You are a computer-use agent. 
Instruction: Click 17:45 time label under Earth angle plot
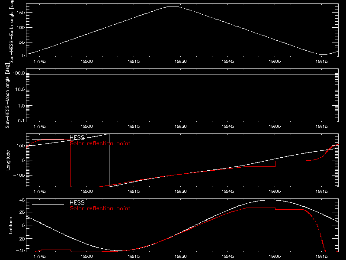40,61
